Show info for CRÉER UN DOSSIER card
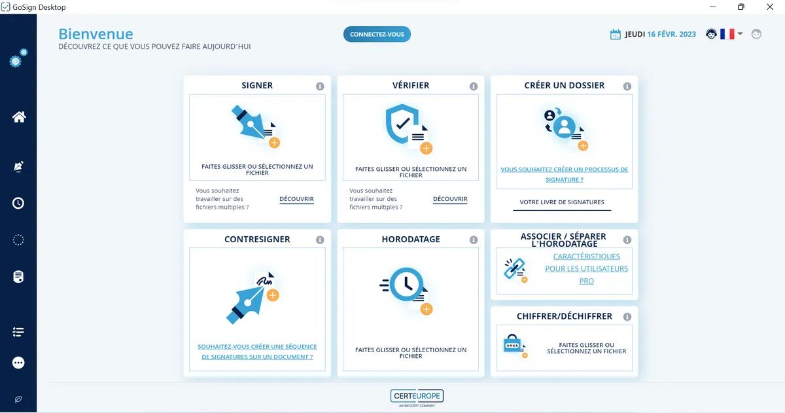785x413 pixels. pyautogui.click(x=627, y=86)
